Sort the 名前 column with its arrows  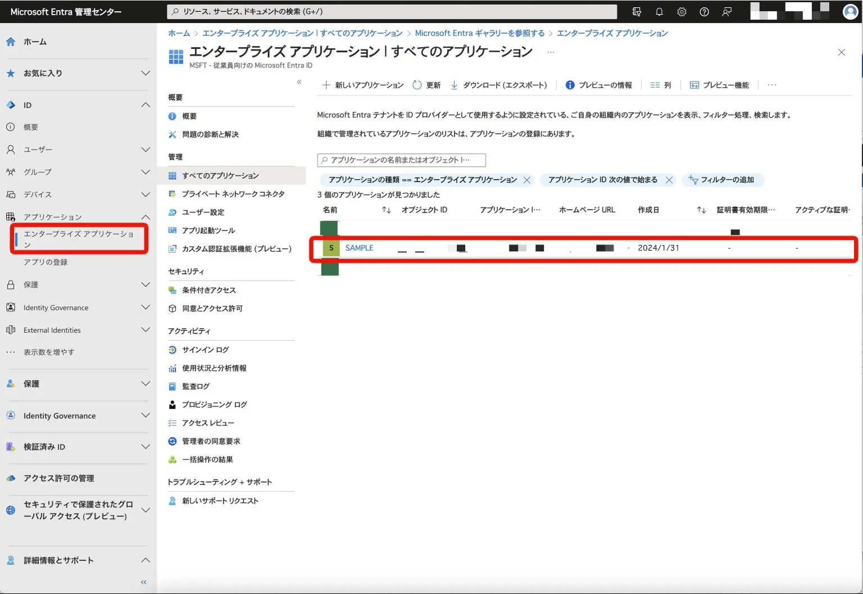pyautogui.click(x=386, y=210)
